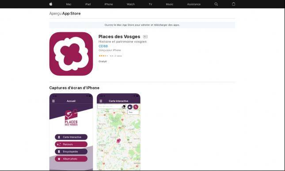Open the Carte Interactive iPhone screenshot
This screenshot has width=285, height=171.
click(118, 132)
